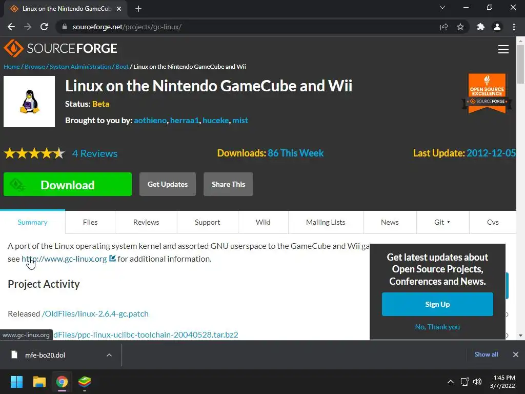The image size is (525, 394).
Task: Open the Reviews tab
Action: click(x=146, y=222)
